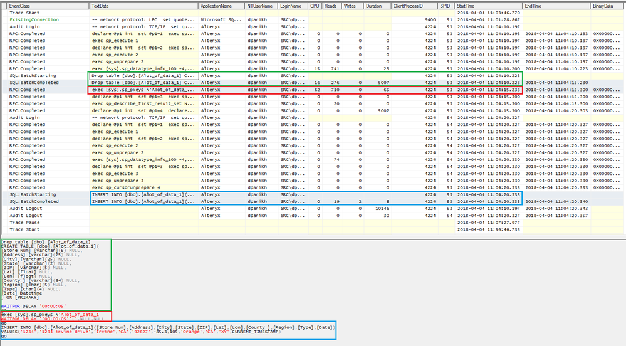Select the StartTime column header
This screenshot has height=346, width=626.
(489, 6)
